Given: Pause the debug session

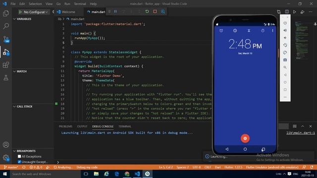Looking at the screenshot, I should coord(115,11).
